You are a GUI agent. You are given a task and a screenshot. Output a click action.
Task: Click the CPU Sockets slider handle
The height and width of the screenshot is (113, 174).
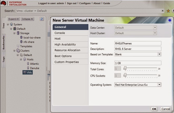[125, 75]
